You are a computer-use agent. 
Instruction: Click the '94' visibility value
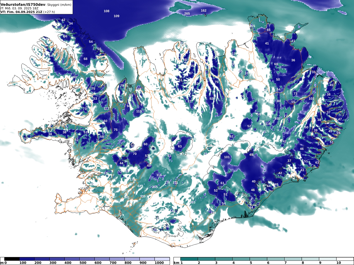pyautogui.click(x=129, y=106)
